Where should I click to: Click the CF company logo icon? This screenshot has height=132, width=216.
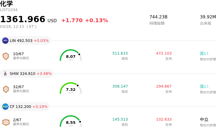(x=5, y=107)
